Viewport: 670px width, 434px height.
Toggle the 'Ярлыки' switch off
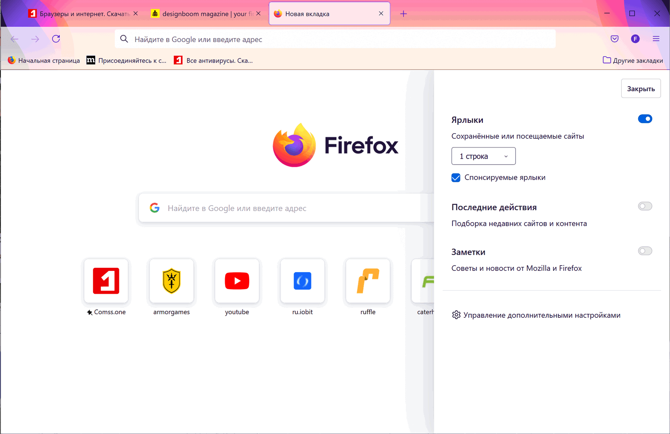pyautogui.click(x=645, y=119)
